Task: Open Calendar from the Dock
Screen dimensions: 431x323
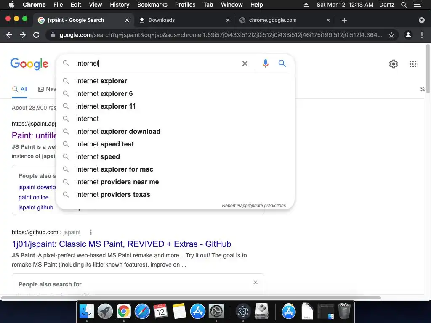Action: coord(160,312)
